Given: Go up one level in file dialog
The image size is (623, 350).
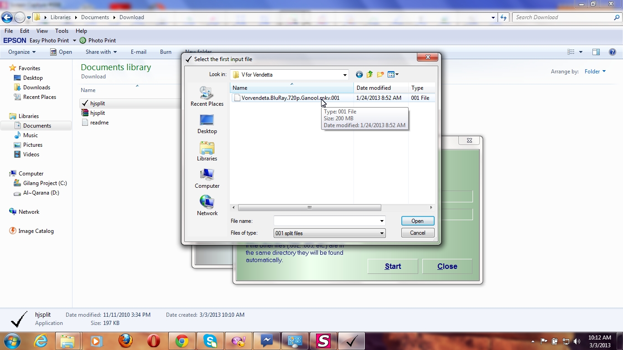Looking at the screenshot, I should (x=370, y=74).
